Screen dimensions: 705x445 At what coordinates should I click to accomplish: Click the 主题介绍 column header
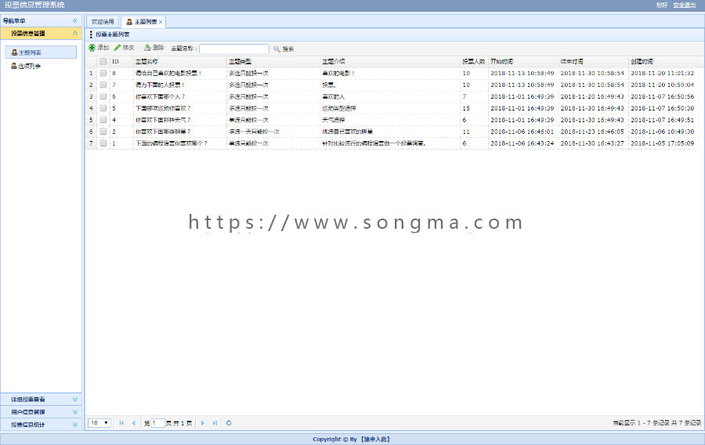[390, 62]
